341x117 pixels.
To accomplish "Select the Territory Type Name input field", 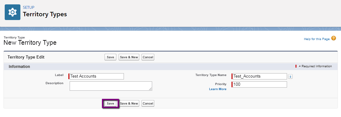I will pos(260,76).
